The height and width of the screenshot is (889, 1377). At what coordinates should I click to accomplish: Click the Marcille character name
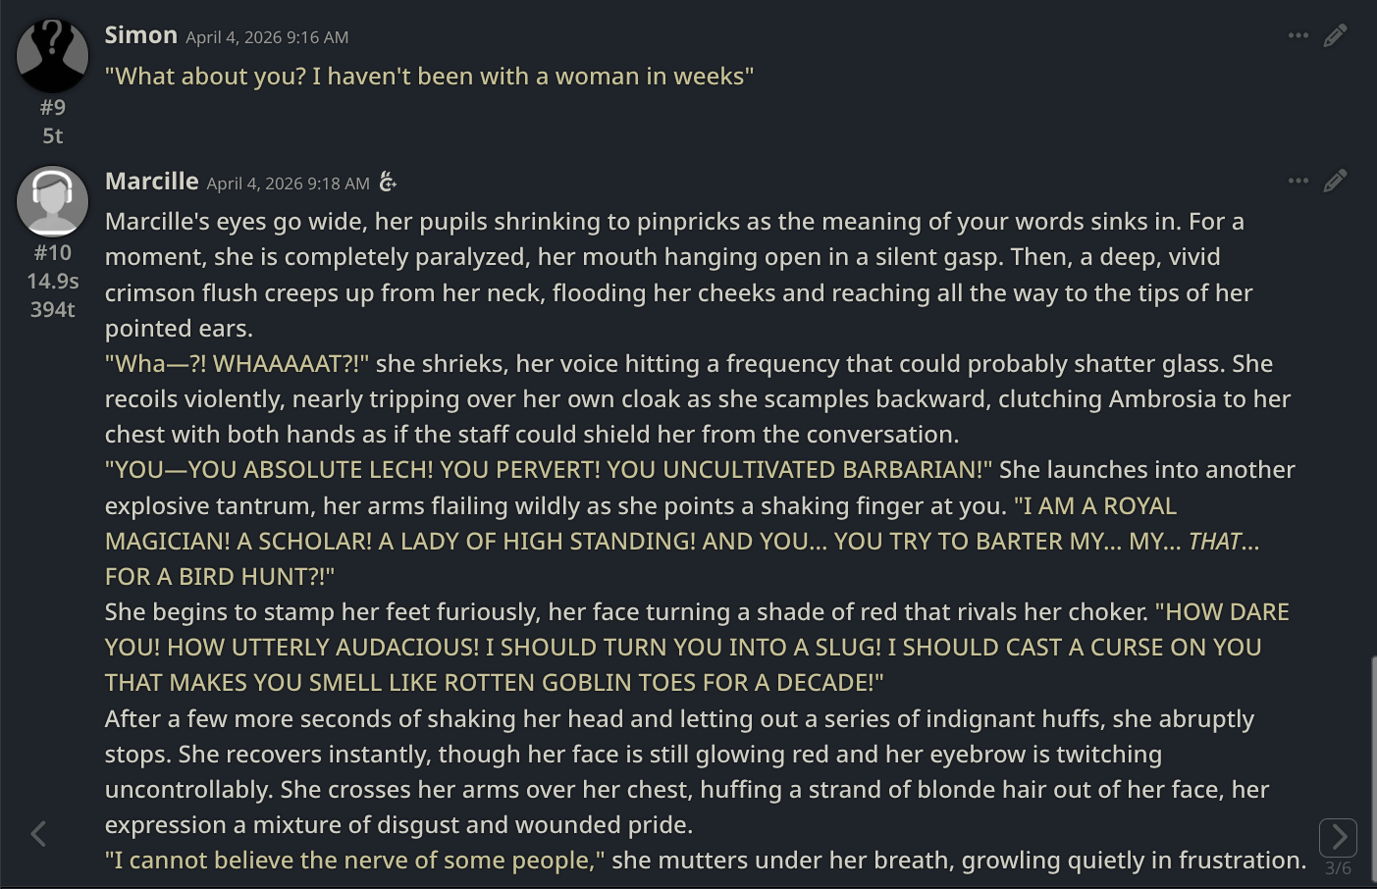(x=152, y=182)
